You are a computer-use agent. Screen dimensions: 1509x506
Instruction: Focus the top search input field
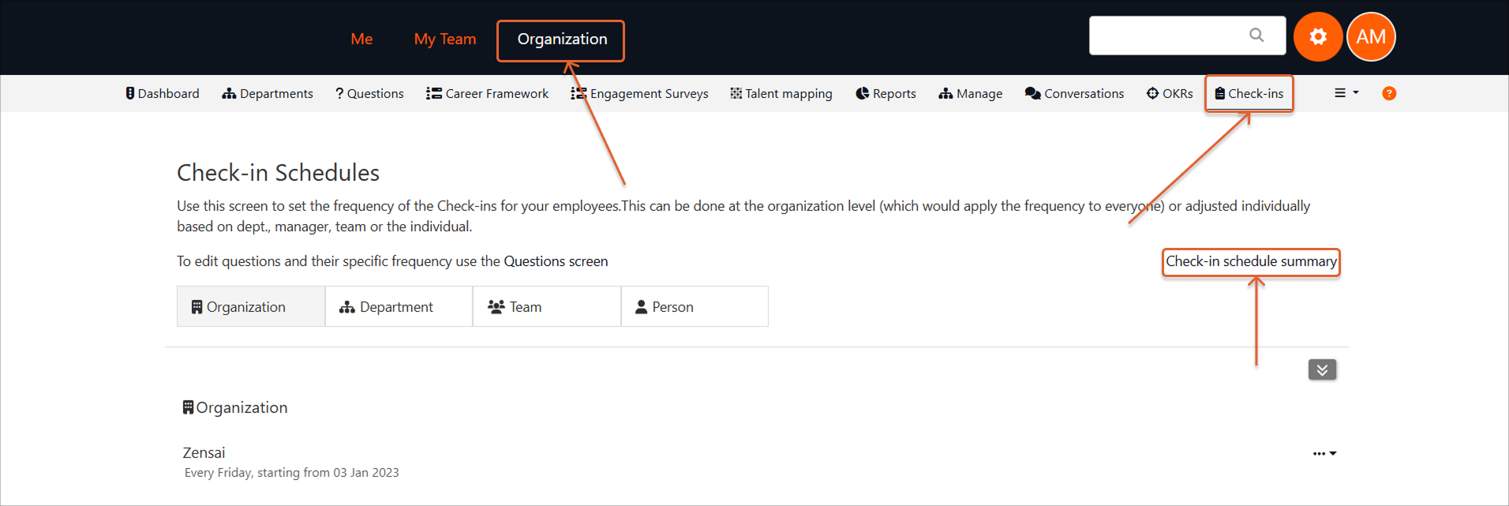pos(1187,36)
